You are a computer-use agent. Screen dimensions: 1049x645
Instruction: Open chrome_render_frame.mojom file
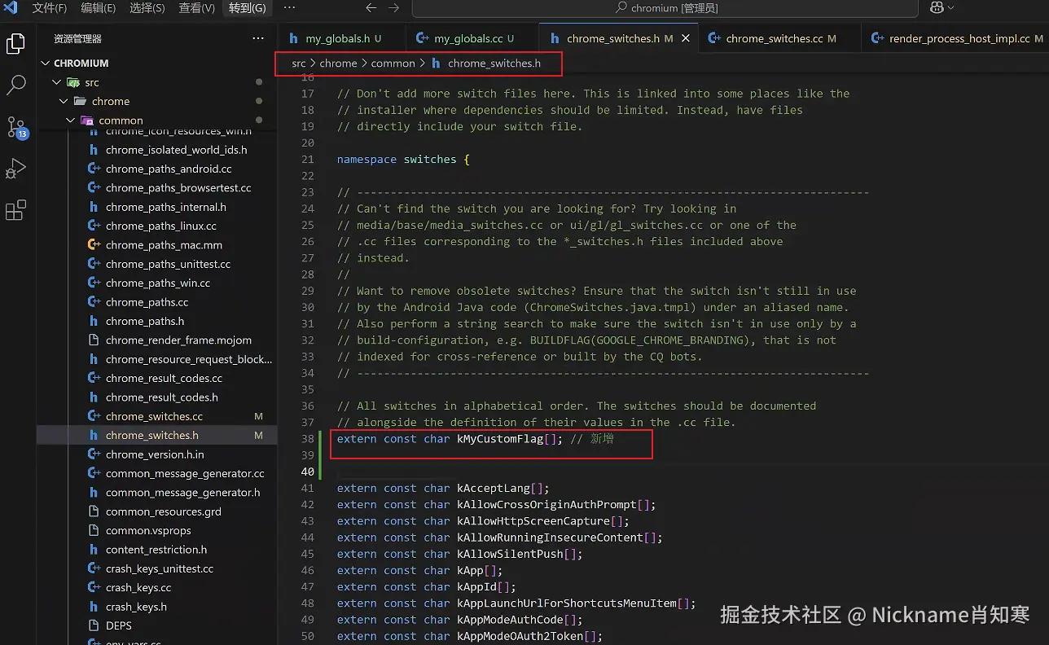pyautogui.click(x=178, y=340)
